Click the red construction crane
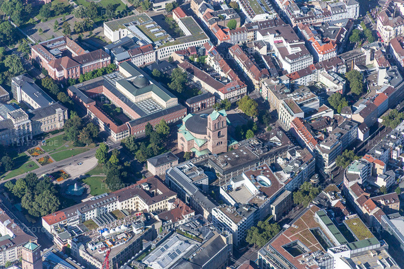The image size is (404, 269). [x=107, y=258]
